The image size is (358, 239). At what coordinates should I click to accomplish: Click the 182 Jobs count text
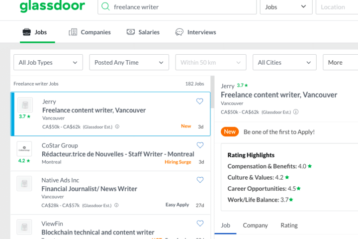(194, 84)
